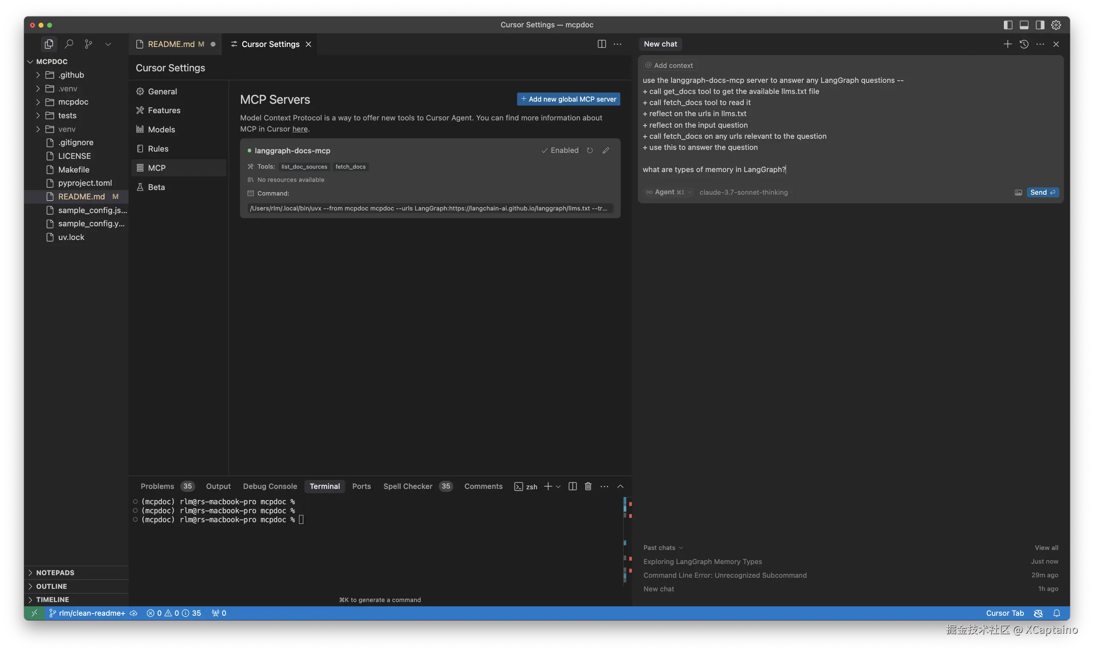The width and height of the screenshot is (1094, 652).
Task: Split the editor right
Action: click(x=602, y=44)
